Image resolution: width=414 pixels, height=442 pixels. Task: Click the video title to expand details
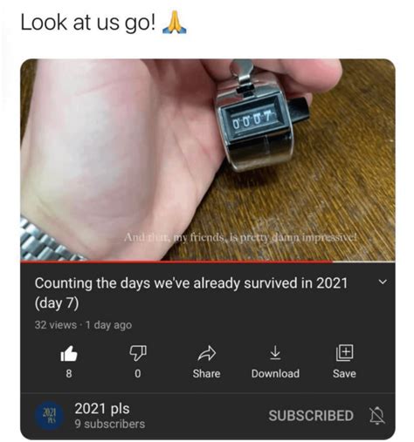click(191, 293)
